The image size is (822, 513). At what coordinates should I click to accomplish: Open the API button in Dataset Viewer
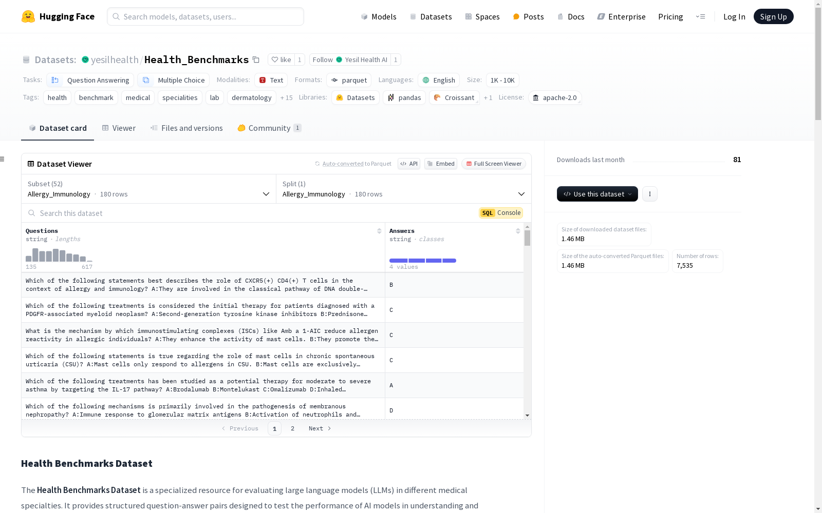tap(409, 164)
